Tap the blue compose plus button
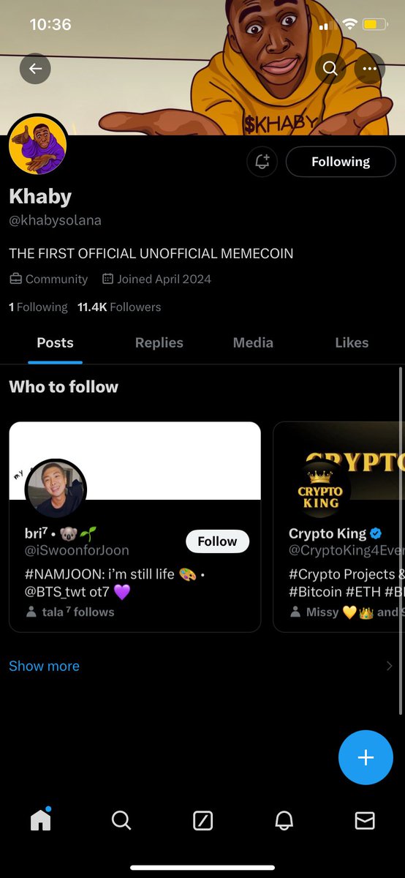405x878 pixels. point(366,757)
